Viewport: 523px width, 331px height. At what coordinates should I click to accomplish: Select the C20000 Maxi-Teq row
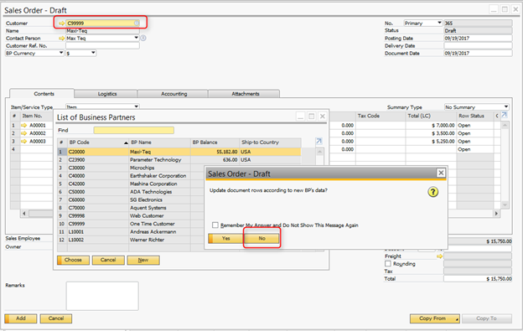[x=179, y=152]
